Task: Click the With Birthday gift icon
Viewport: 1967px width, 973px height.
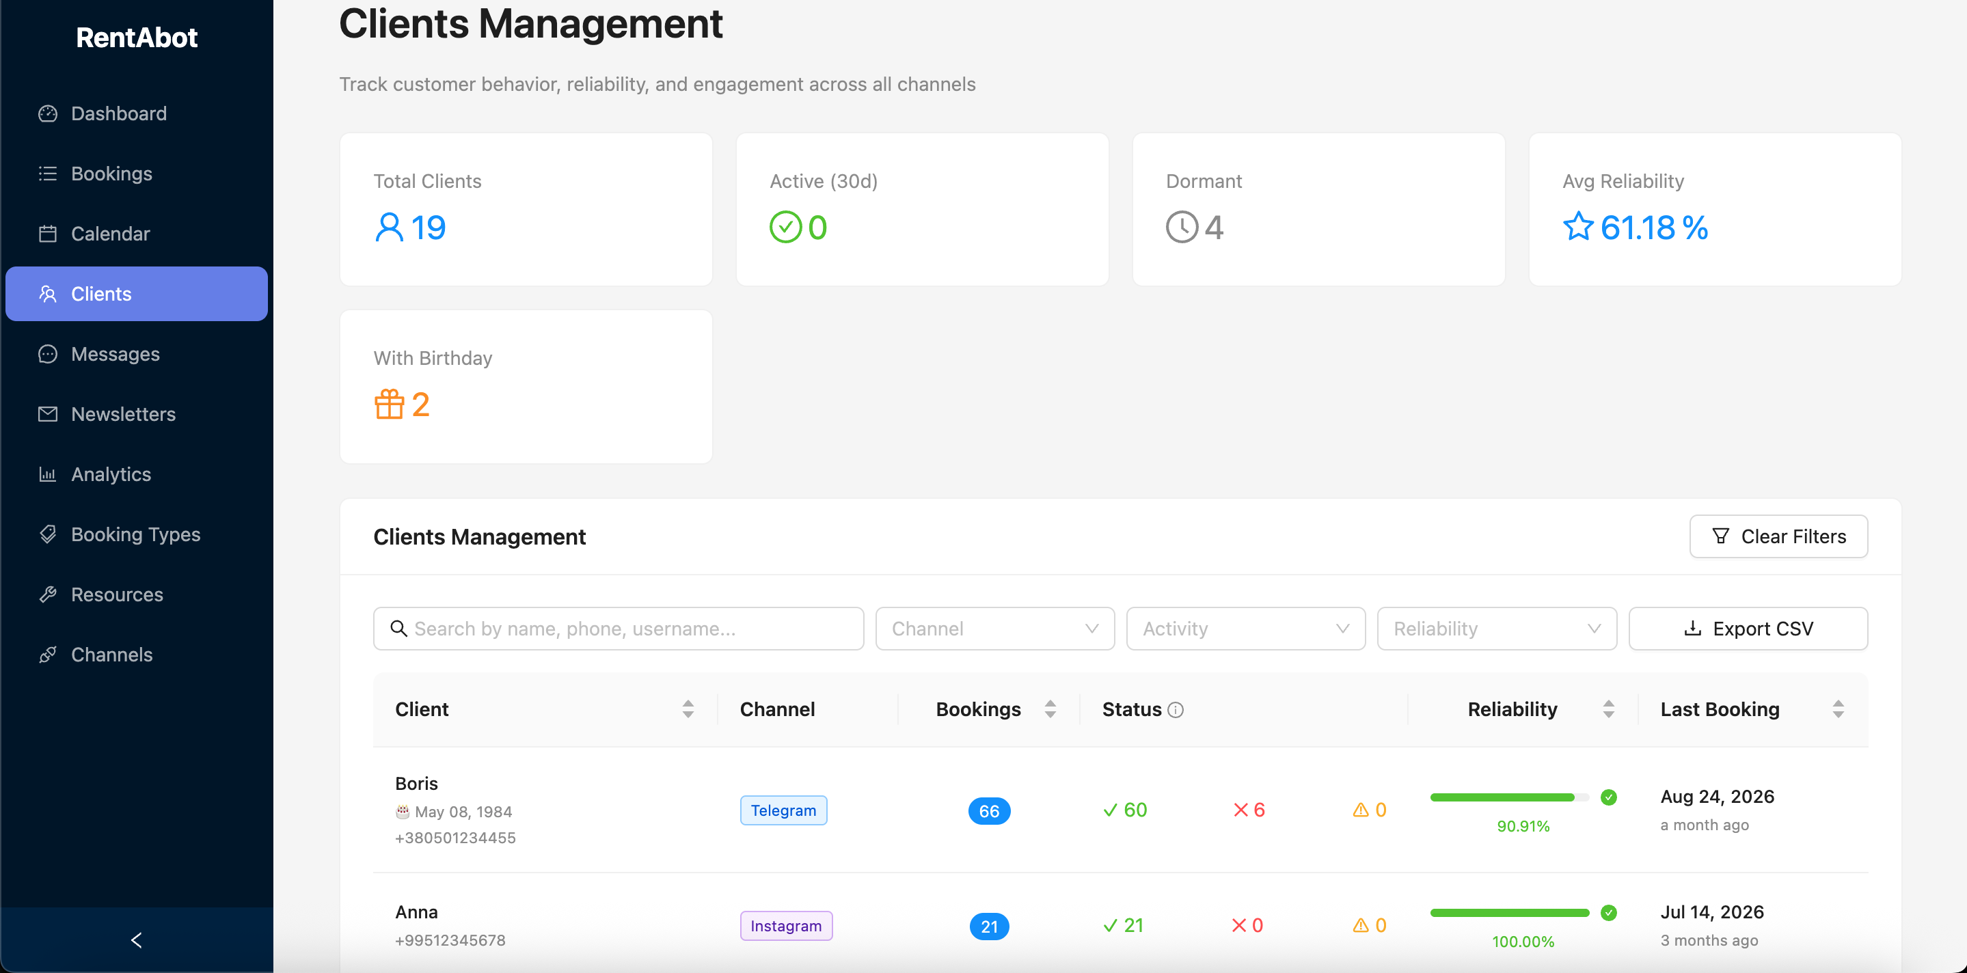Action: pyautogui.click(x=390, y=405)
